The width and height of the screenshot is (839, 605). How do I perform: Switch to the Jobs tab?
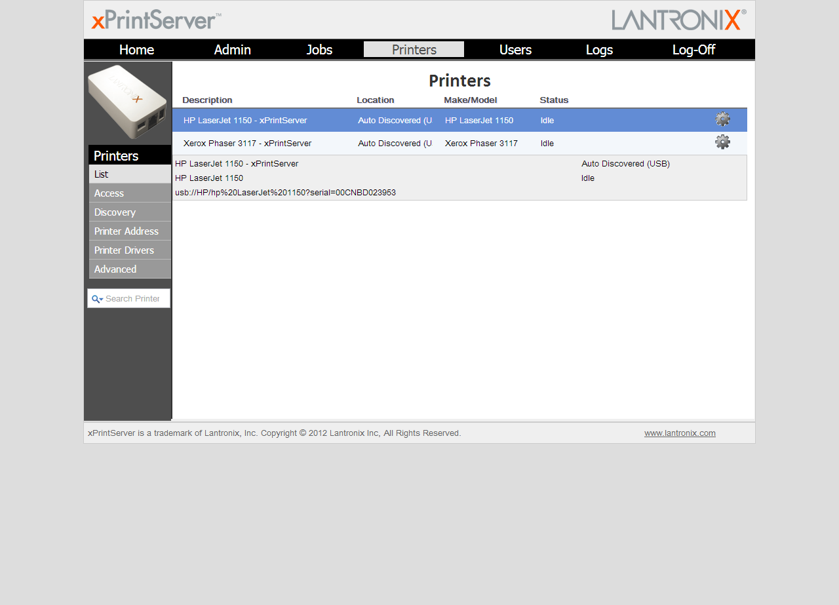coord(319,50)
